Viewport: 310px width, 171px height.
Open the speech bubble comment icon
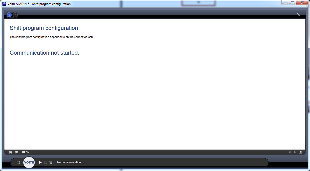(16, 152)
